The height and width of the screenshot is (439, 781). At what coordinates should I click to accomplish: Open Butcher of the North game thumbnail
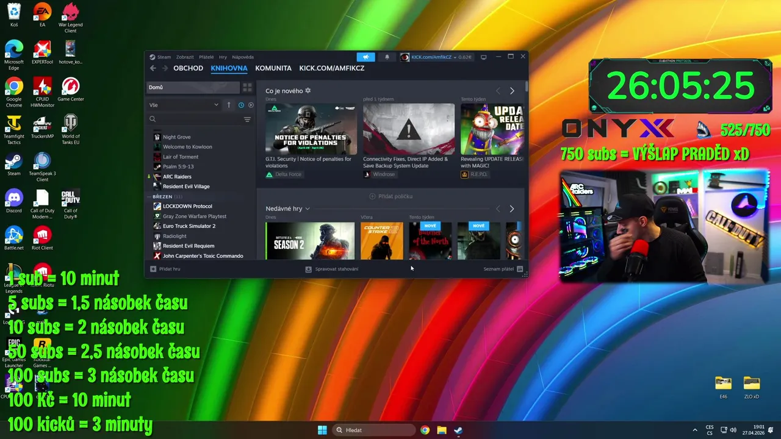[431, 241]
